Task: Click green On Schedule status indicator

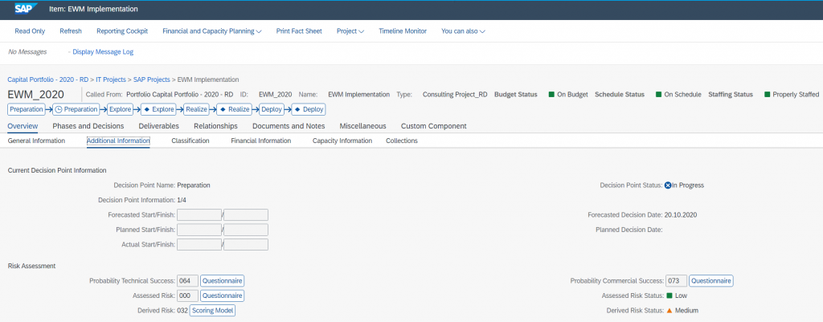Action: [659, 95]
